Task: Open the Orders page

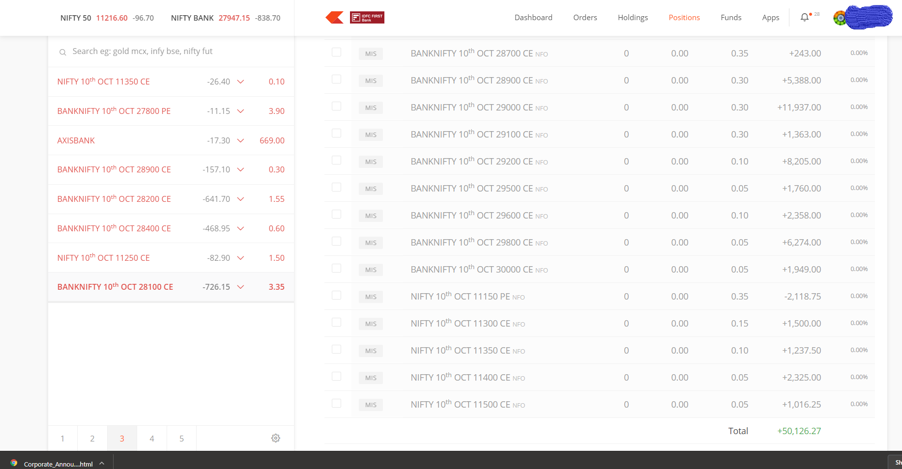Action: (x=585, y=18)
